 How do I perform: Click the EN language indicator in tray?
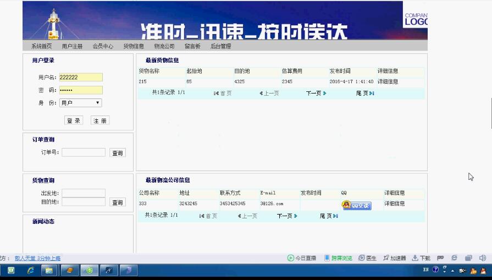click(x=426, y=270)
